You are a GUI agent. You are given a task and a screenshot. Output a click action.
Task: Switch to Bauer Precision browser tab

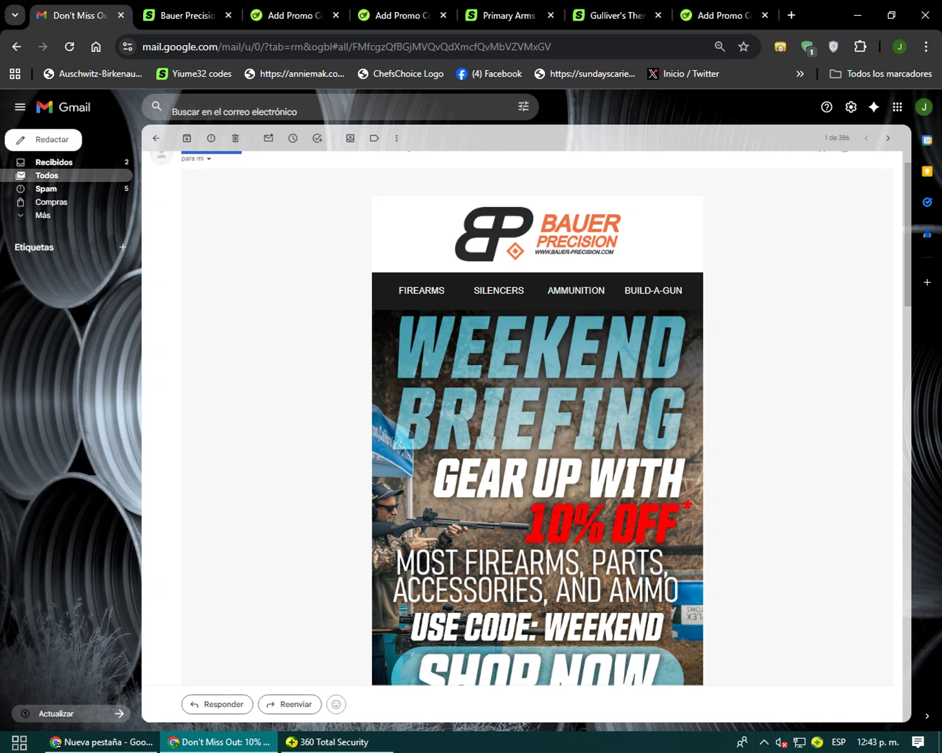(x=188, y=15)
